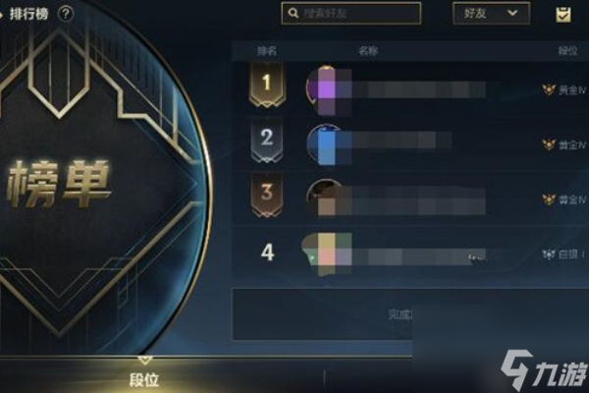The width and height of the screenshot is (589, 393).
Task: Click the 排名 column header
Action: [x=267, y=51]
